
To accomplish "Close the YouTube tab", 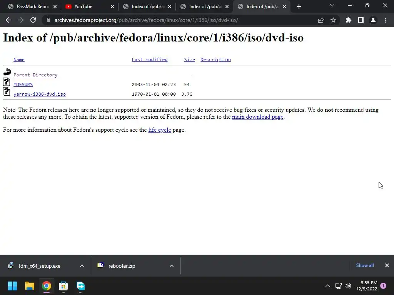I will [x=112, y=7].
